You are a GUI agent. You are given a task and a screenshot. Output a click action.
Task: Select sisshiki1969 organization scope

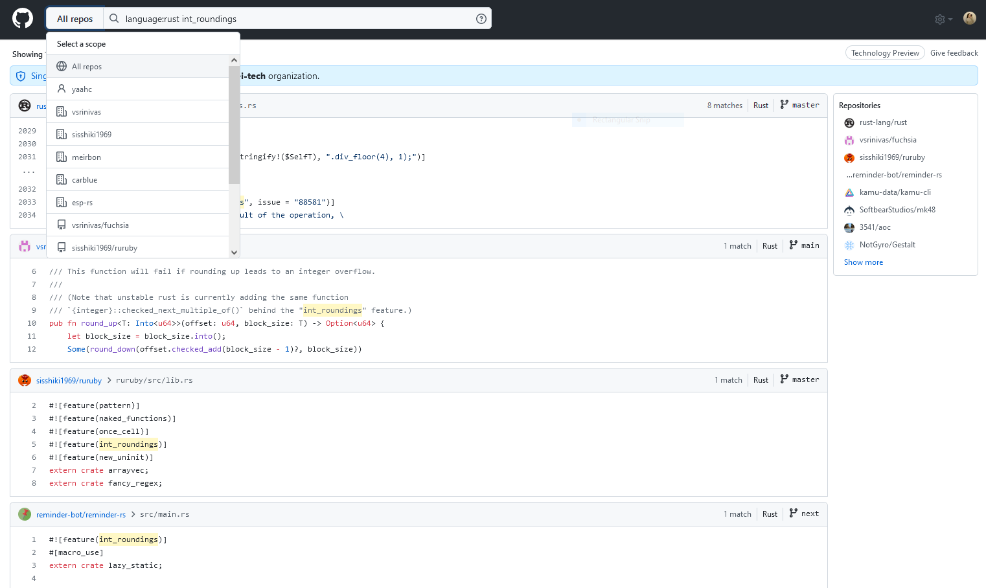pos(138,134)
